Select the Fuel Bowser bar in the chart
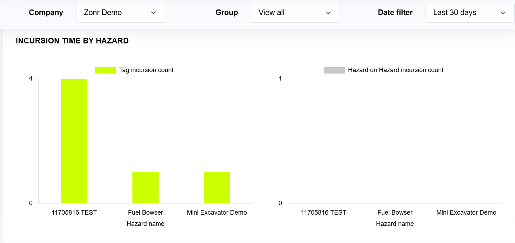The width and height of the screenshot is (515, 243). [145, 188]
